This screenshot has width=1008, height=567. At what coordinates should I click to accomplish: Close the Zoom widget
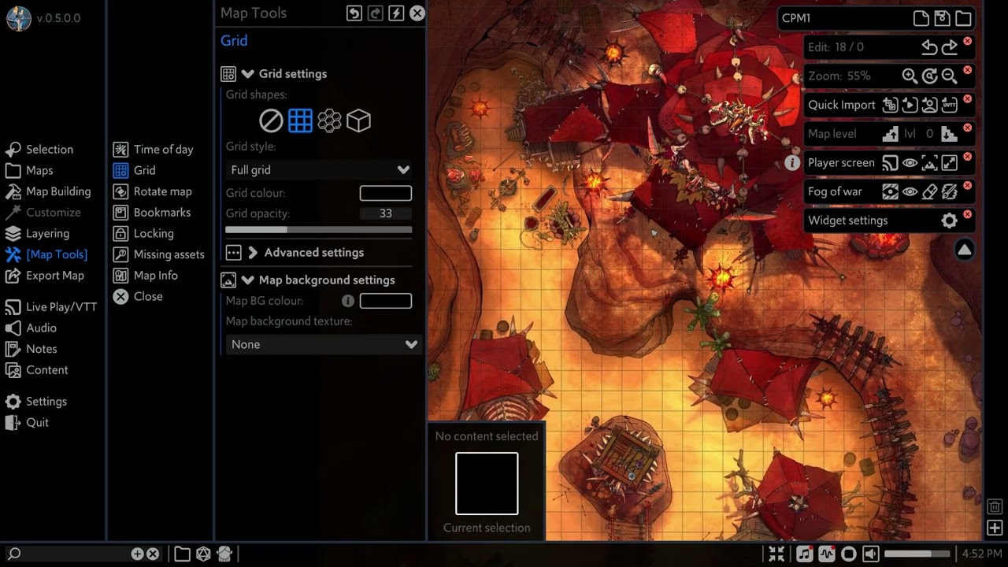point(968,70)
